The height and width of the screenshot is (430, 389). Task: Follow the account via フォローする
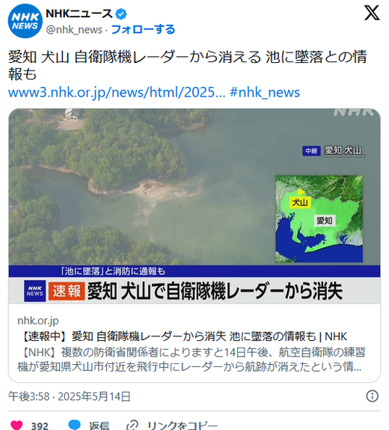(x=143, y=29)
